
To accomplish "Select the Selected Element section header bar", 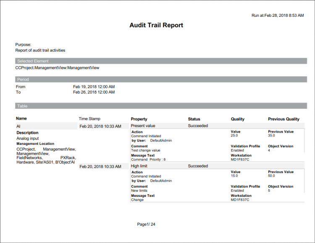I will tap(161, 61).
